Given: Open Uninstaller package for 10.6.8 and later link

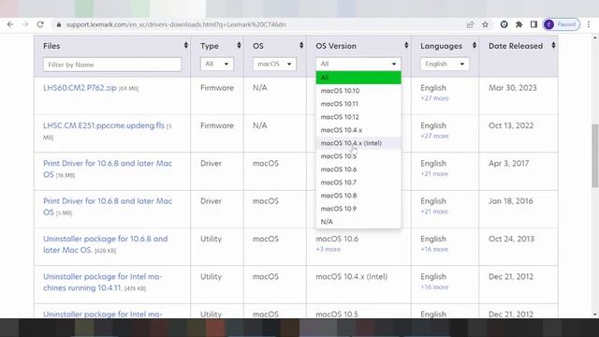Looking at the screenshot, I should [105, 244].
